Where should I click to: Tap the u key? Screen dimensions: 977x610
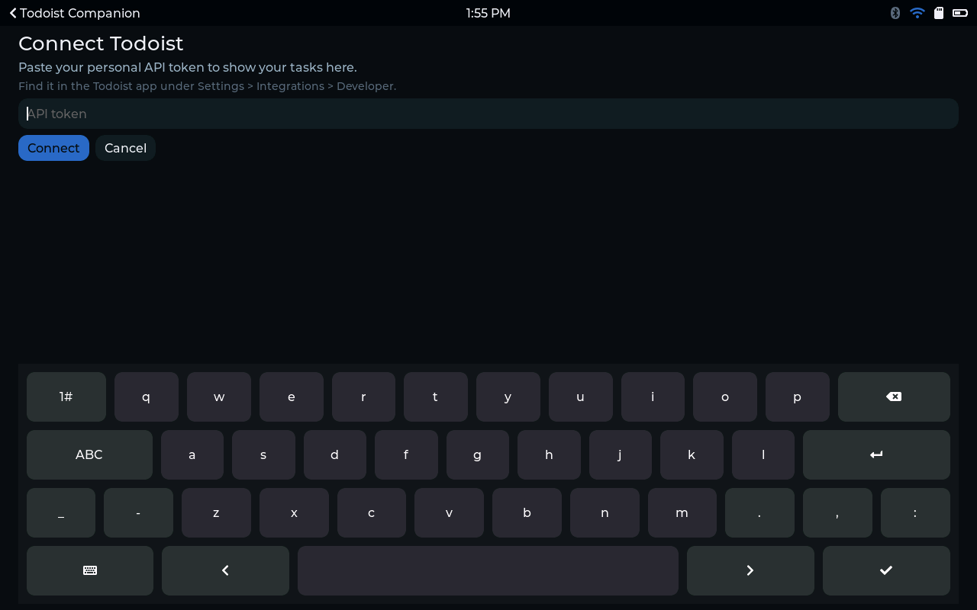(x=581, y=396)
